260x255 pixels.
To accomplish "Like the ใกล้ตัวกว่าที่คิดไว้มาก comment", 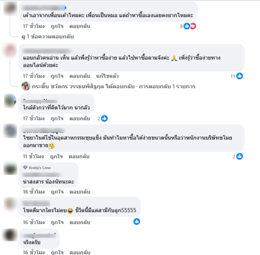I will tap(57, 119).
